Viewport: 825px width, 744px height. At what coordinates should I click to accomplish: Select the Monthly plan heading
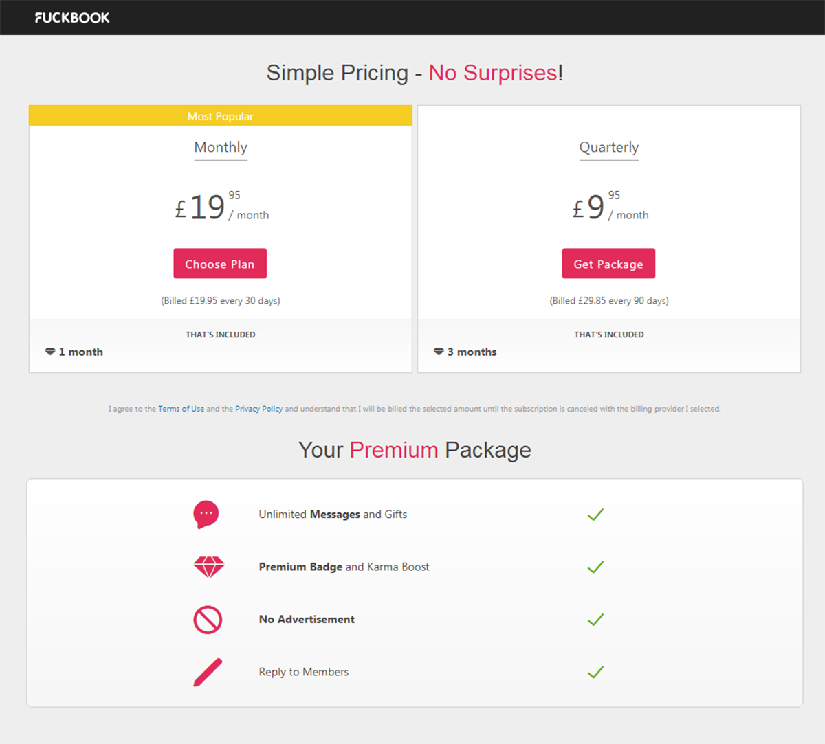(221, 147)
